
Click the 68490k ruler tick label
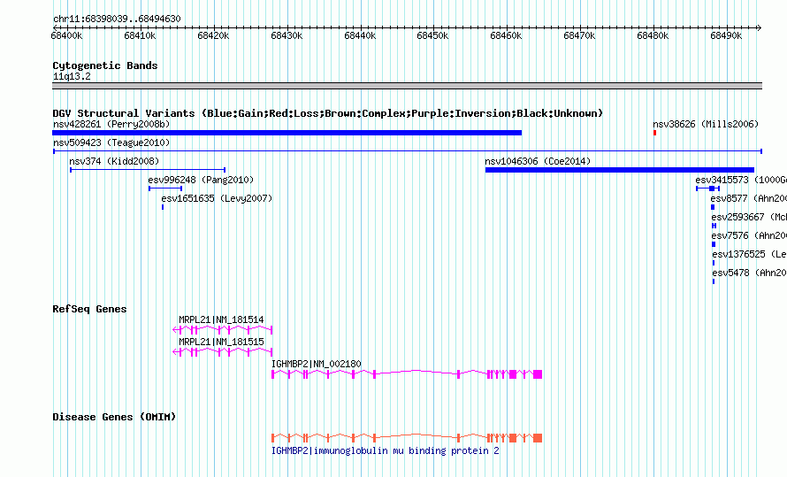point(726,35)
